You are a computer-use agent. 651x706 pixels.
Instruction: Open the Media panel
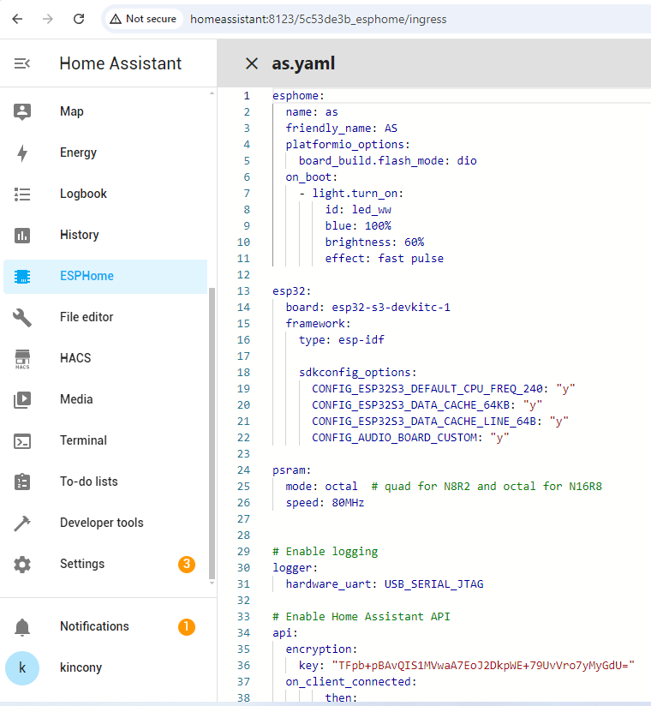[75, 399]
